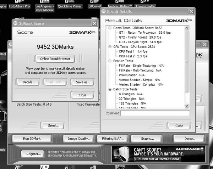Click Check Out Alienware.com link
Viewport: 213px width, 169px height.
point(157,159)
